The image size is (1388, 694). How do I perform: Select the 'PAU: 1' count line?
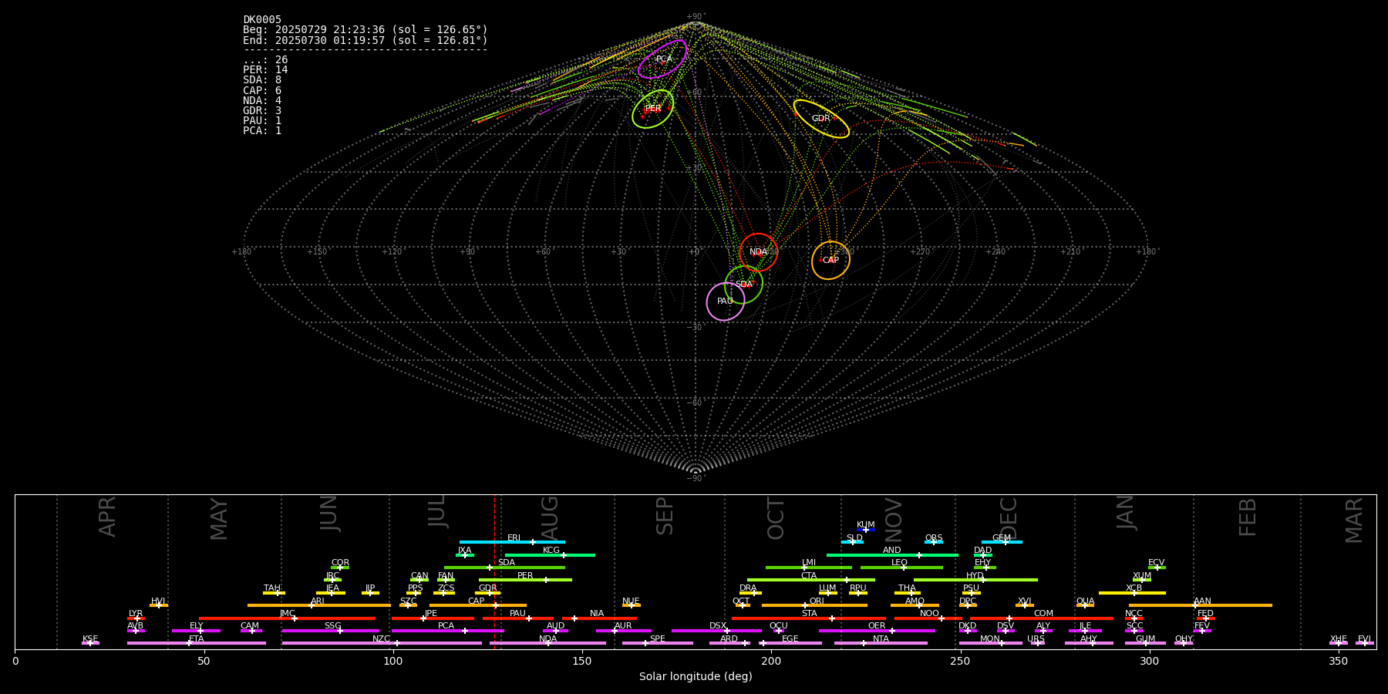pyautogui.click(x=262, y=121)
